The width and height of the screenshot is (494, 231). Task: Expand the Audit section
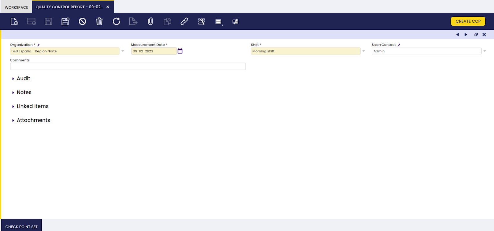(x=23, y=79)
